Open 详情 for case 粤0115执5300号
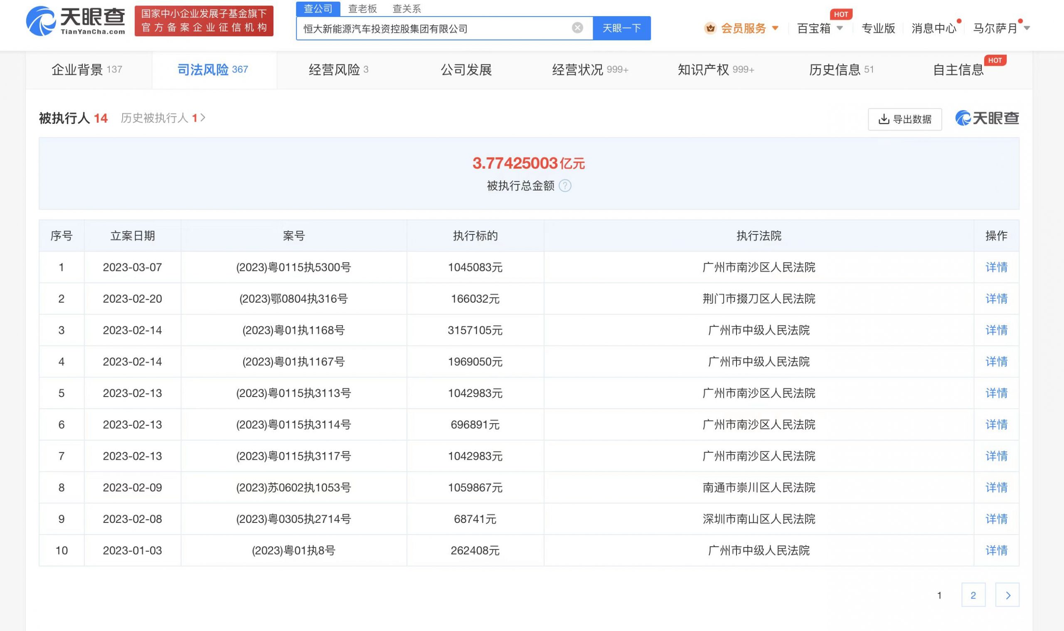Viewport: 1064px width, 631px height. [996, 267]
